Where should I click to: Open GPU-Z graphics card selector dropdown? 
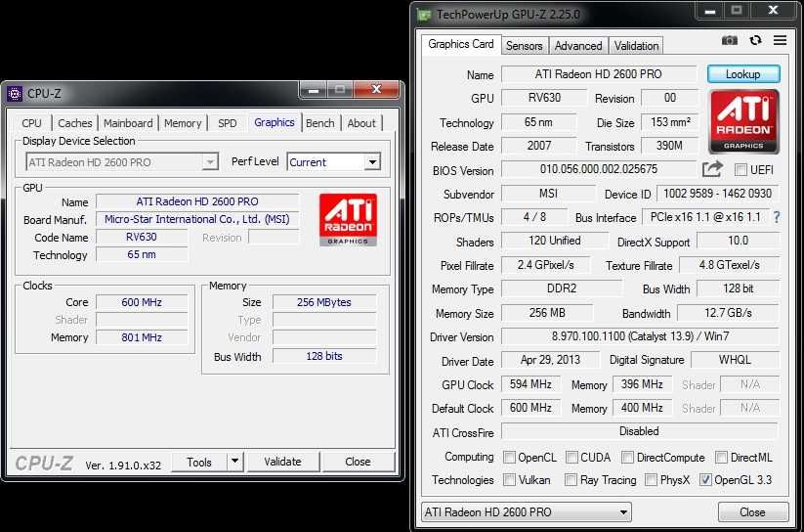(x=527, y=512)
